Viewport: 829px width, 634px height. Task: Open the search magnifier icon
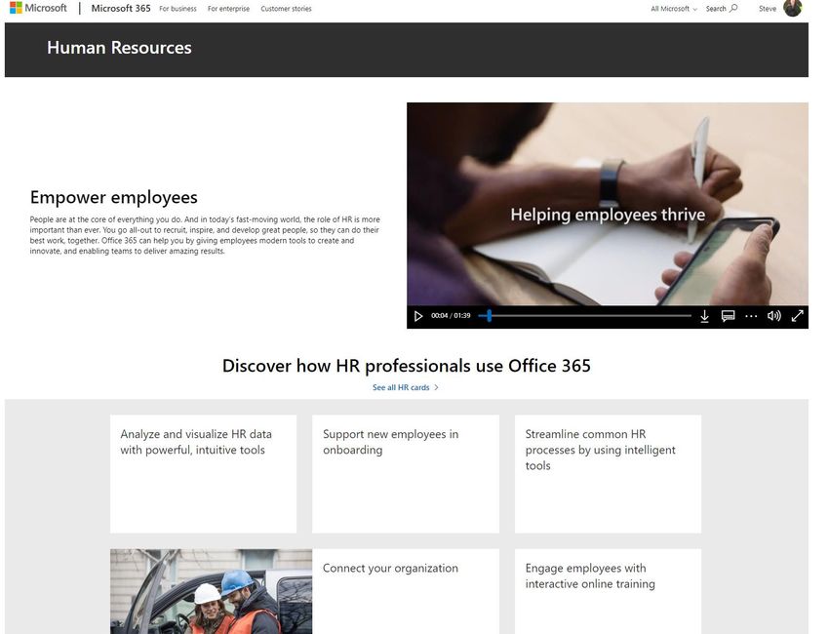[x=733, y=8]
